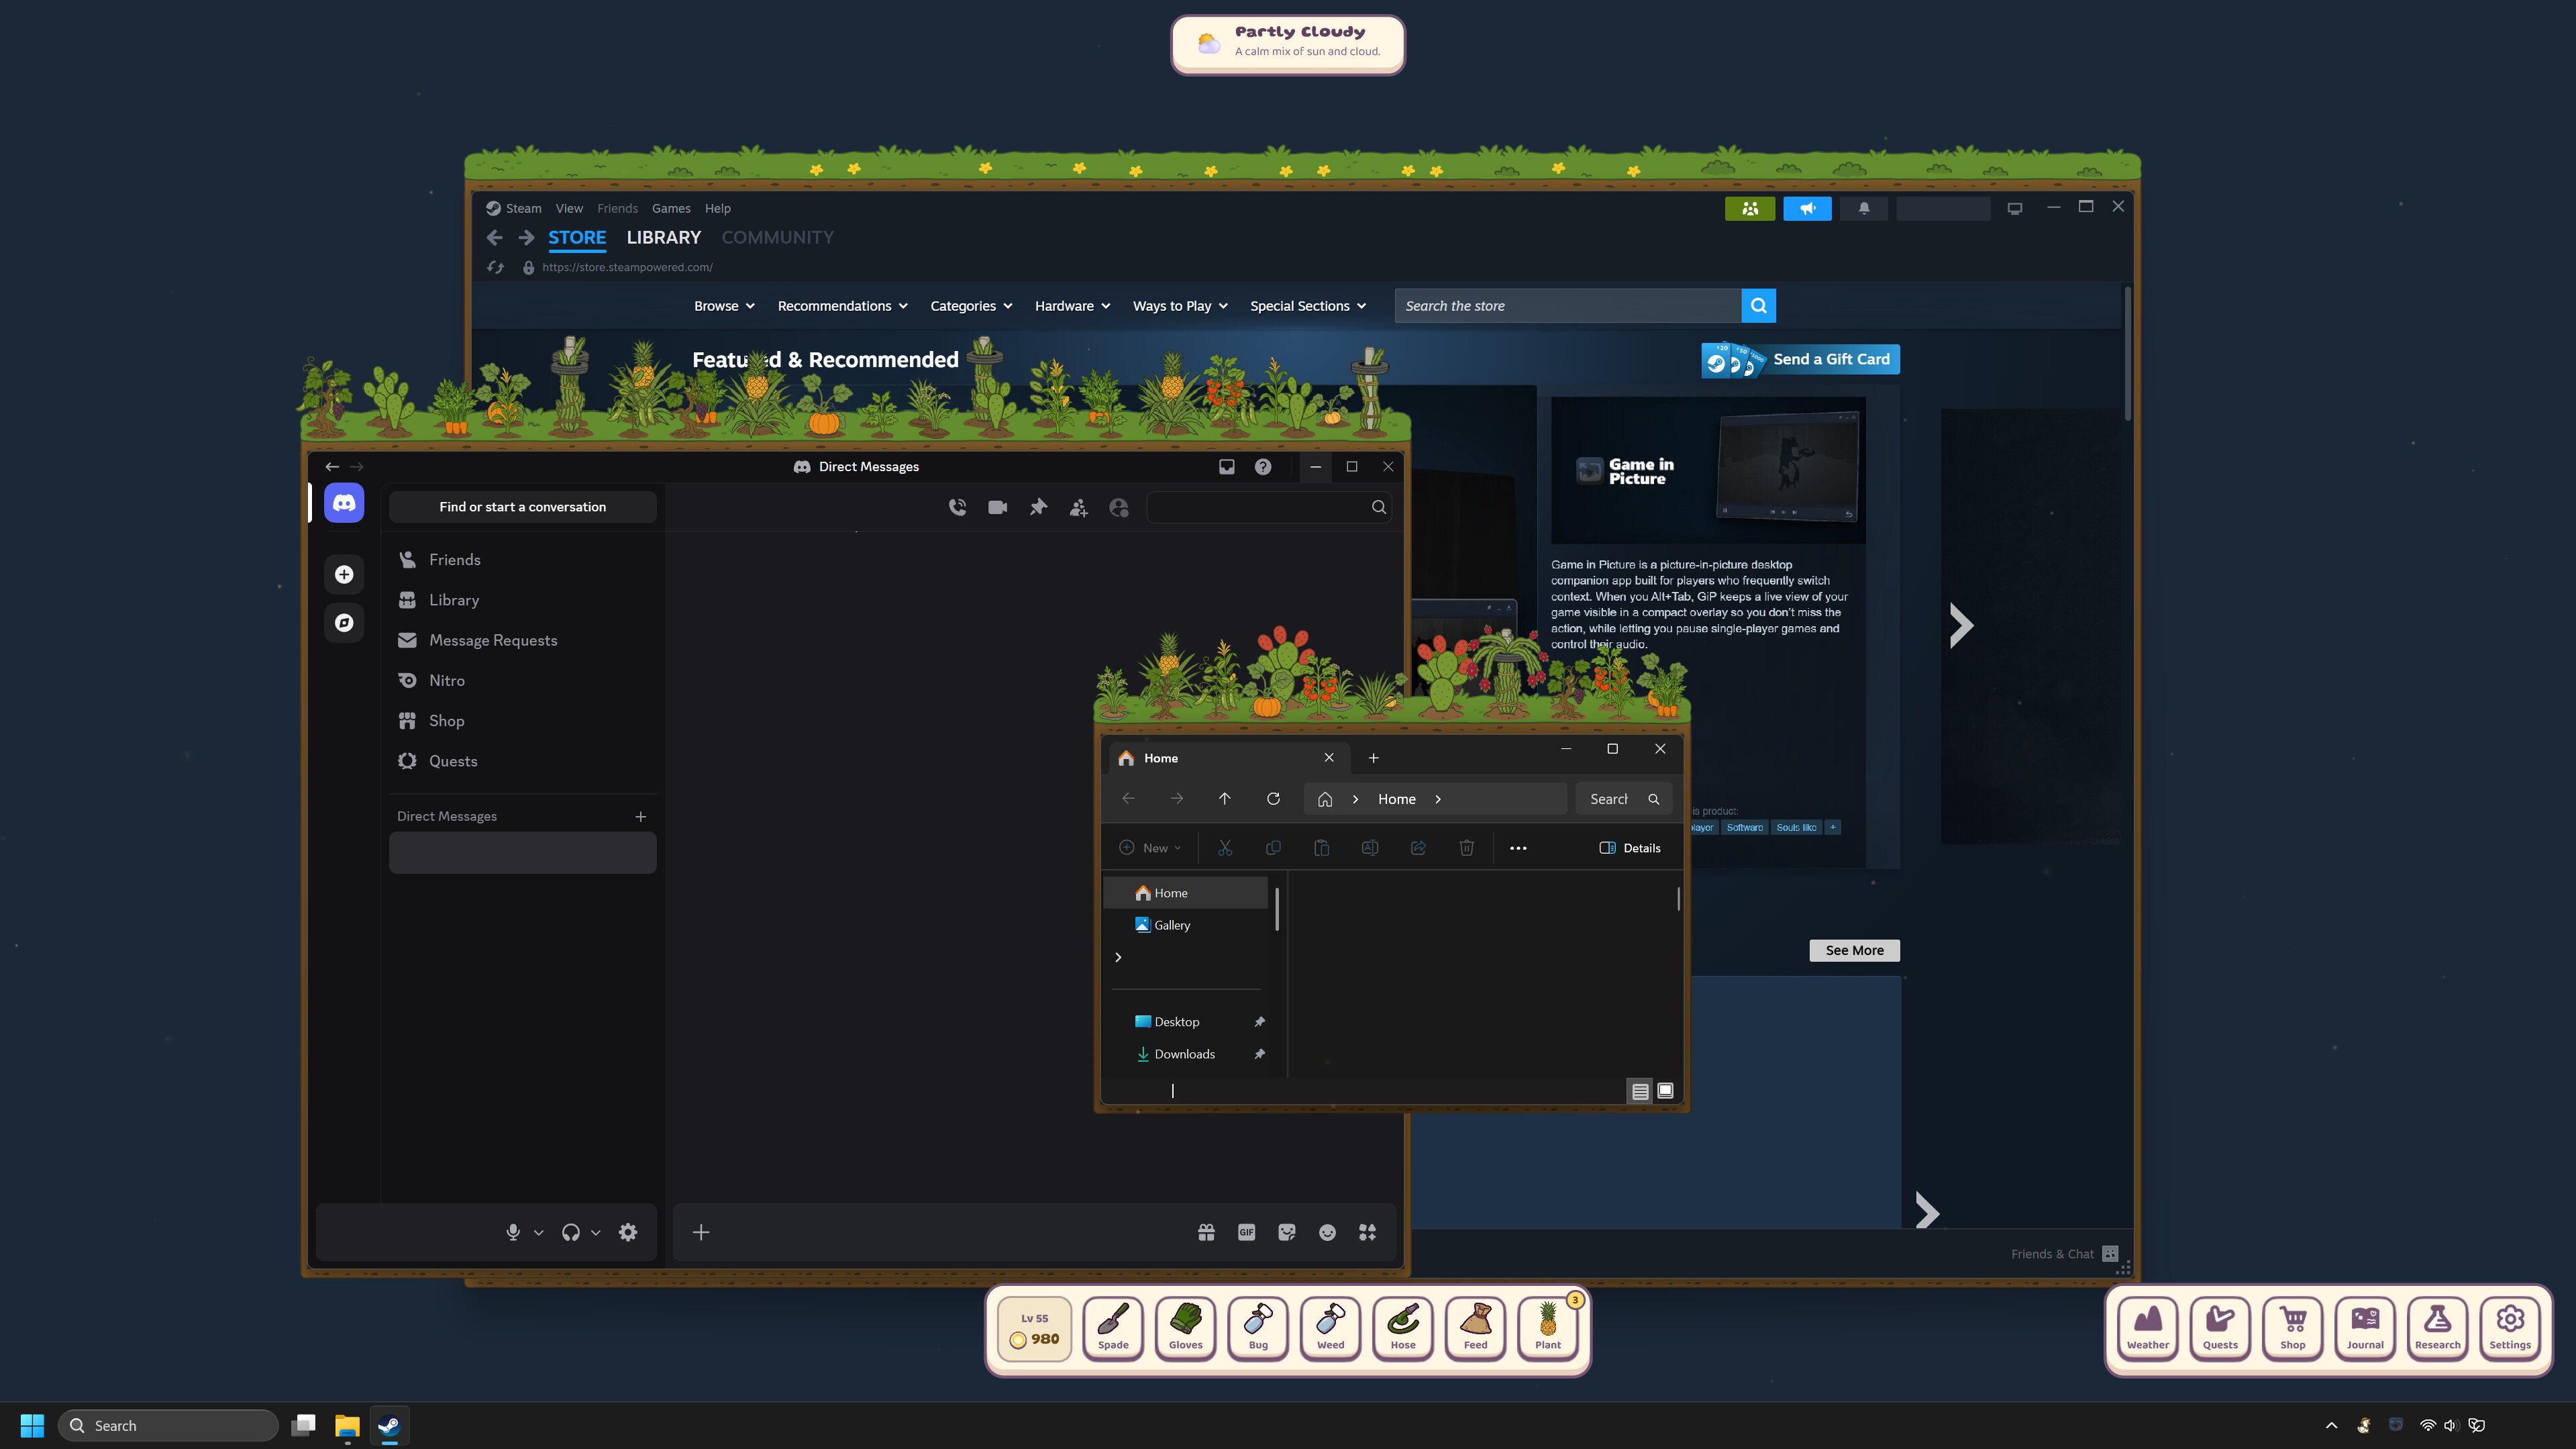Image resolution: width=2576 pixels, height=1449 pixels.
Task: Click the Steam page vertical scrollbar
Action: [x=2127, y=355]
